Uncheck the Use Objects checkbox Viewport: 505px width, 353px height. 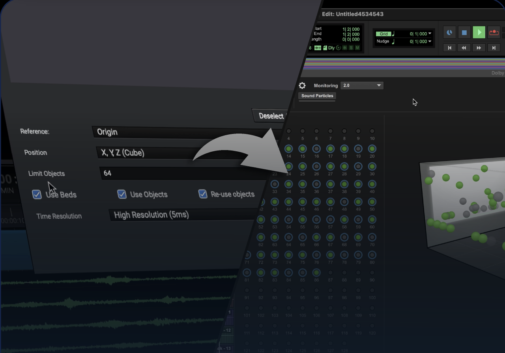(122, 194)
